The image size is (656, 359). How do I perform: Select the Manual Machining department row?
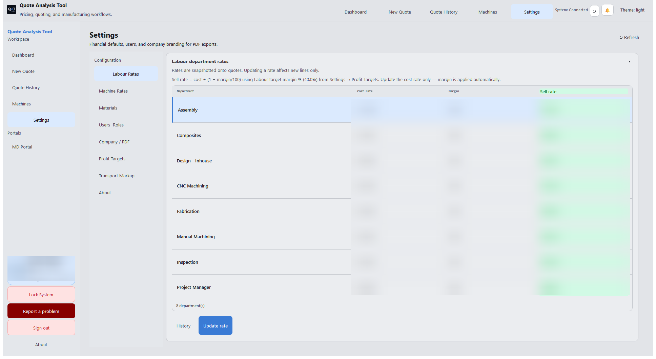(402, 237)
